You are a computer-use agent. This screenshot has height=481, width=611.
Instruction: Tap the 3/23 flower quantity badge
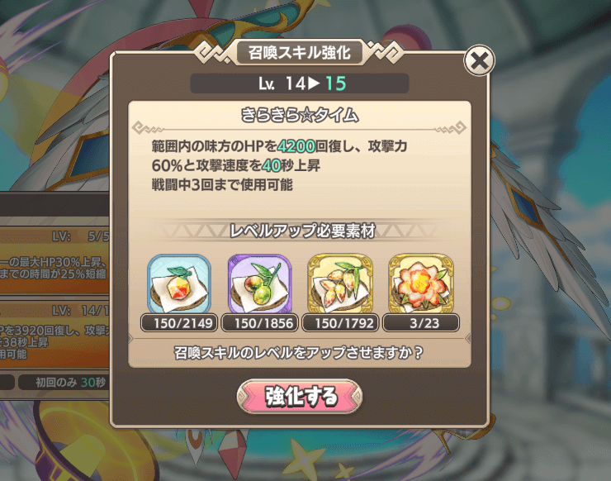421,323
